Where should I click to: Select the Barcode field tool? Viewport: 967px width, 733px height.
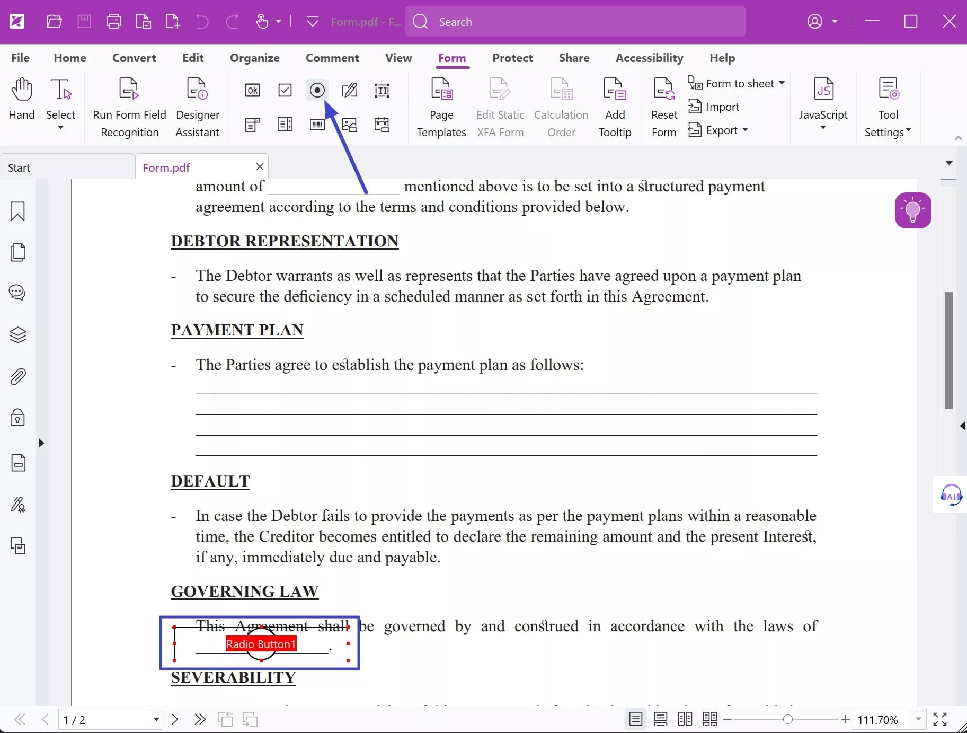(x=317, y=125)
